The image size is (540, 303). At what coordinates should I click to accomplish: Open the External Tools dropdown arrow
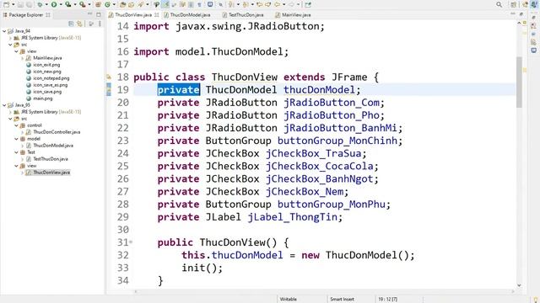click(89, 4)
